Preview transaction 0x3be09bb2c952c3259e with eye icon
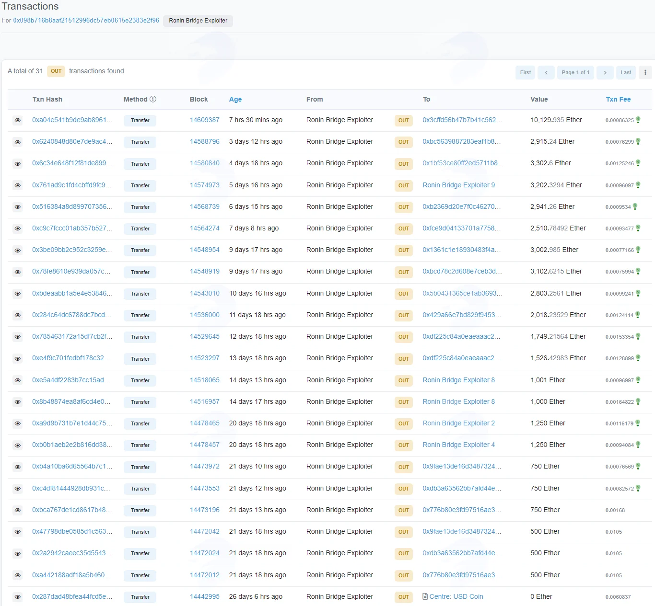Screen dimensions: 655x606 18,250
